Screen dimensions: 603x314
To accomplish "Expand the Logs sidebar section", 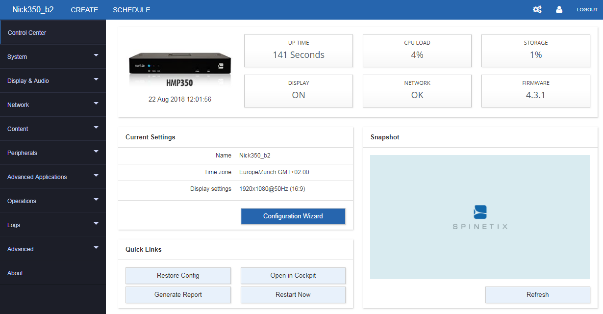I will (x=53, y=225).
